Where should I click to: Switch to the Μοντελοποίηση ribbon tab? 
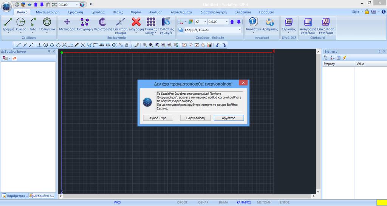48,12
